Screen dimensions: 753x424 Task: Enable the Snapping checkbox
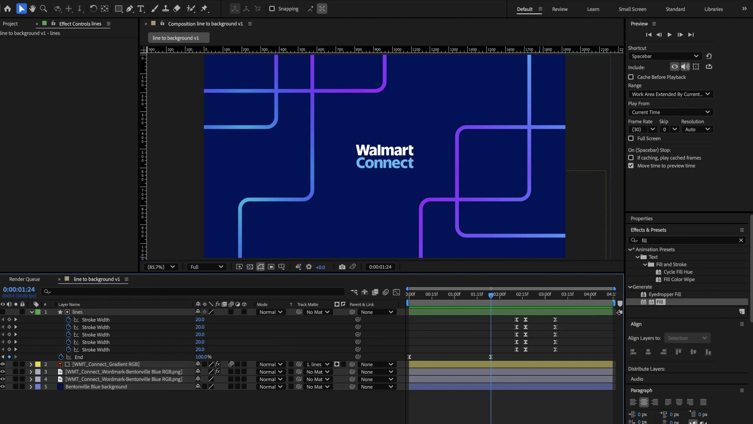coord(272,9)
